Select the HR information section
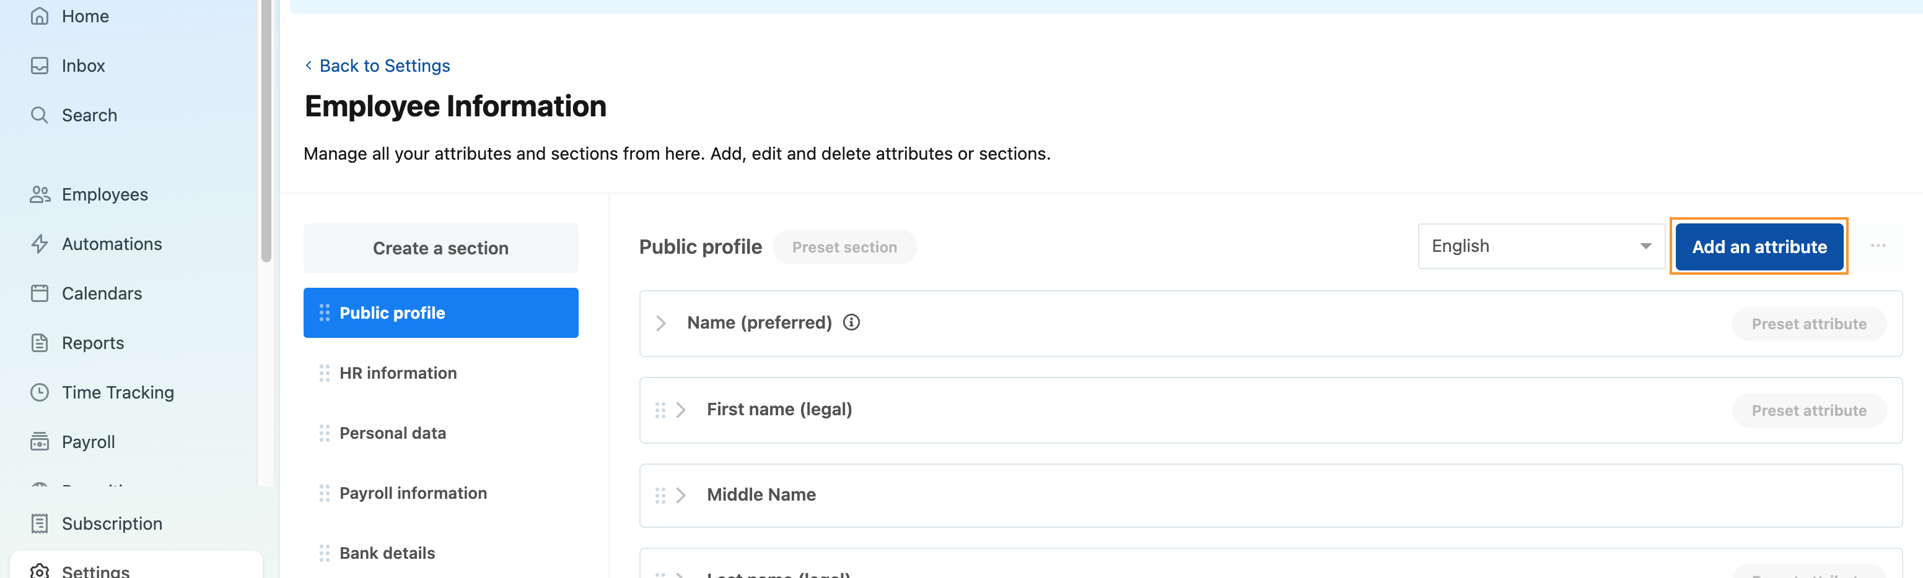This screenshot has height=578, width=1923. (398, 373)
